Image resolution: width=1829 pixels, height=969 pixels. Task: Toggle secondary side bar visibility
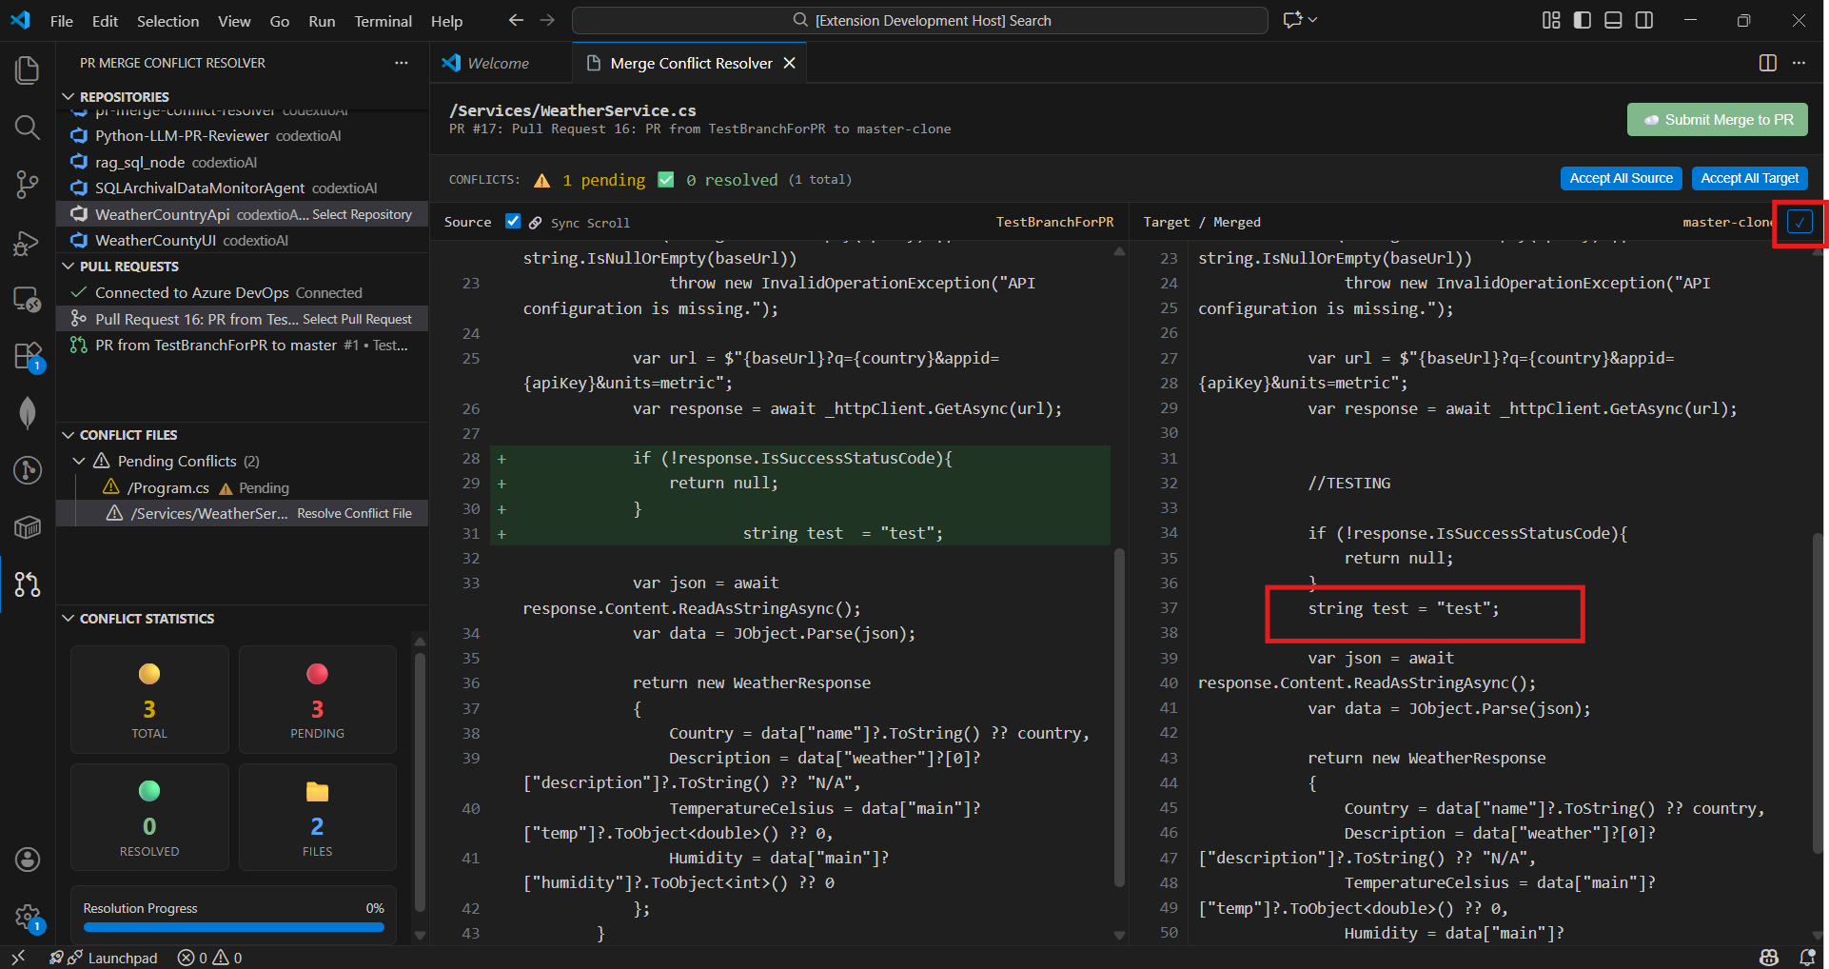1644,20
